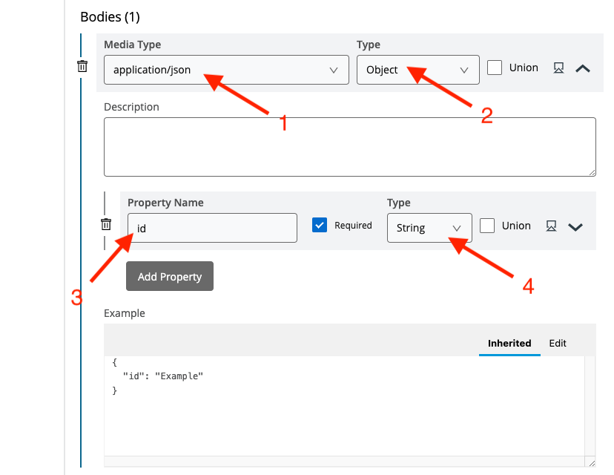Open the body Type dropdown set to Object

(x=417, y=70)
